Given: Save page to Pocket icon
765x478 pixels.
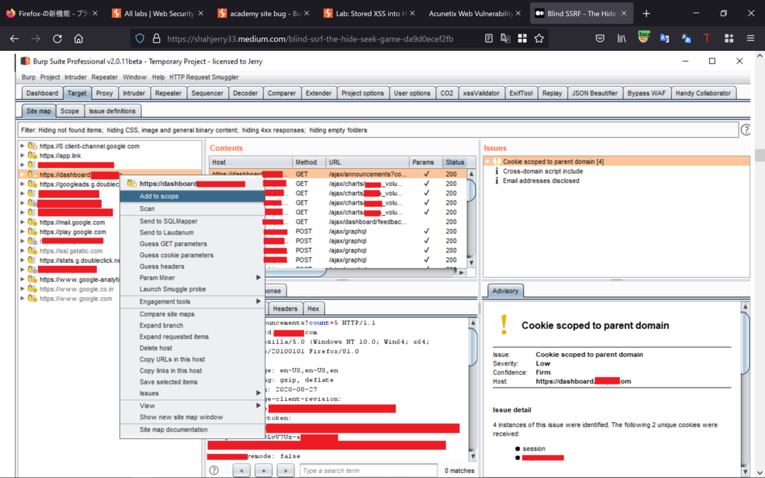Looking at the screenshot, I should click(600, 39).
